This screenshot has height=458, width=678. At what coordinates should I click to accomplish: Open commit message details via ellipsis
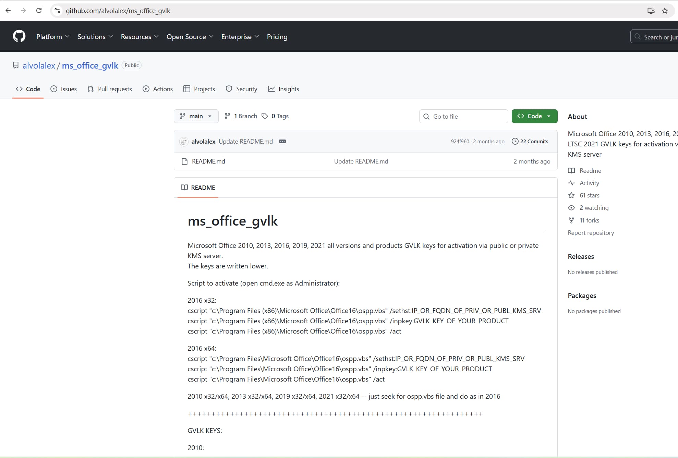(x=282, y=141)
